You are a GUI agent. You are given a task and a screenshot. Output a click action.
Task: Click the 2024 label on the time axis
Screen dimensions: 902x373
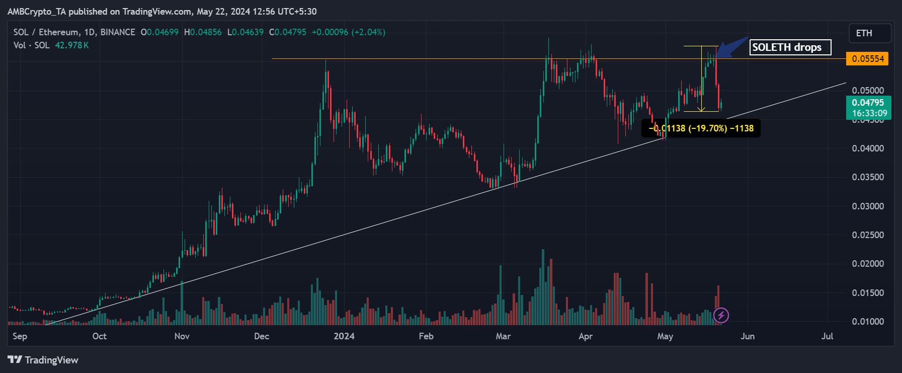(344, 336)
